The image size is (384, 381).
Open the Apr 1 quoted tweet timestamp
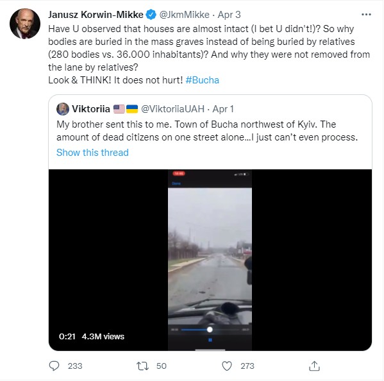pos(223,109)
